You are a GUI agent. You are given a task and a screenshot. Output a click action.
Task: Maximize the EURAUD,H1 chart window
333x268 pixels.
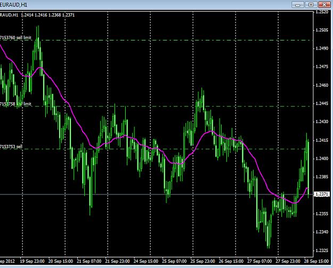[x=311, y=5]
